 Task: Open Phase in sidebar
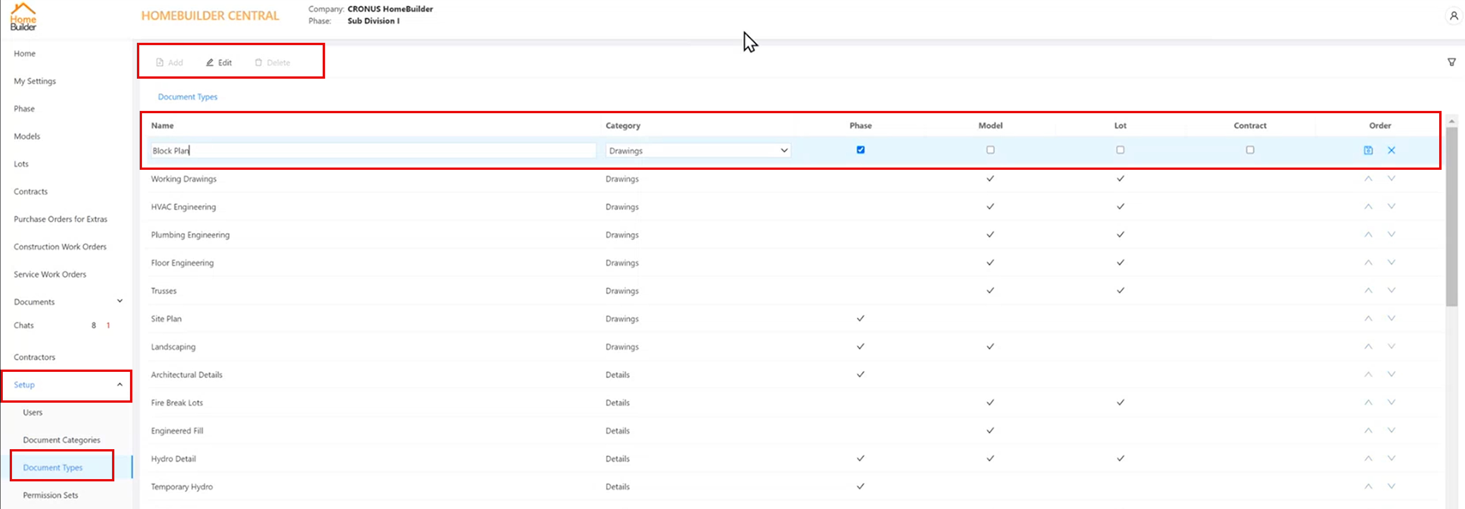24,109
